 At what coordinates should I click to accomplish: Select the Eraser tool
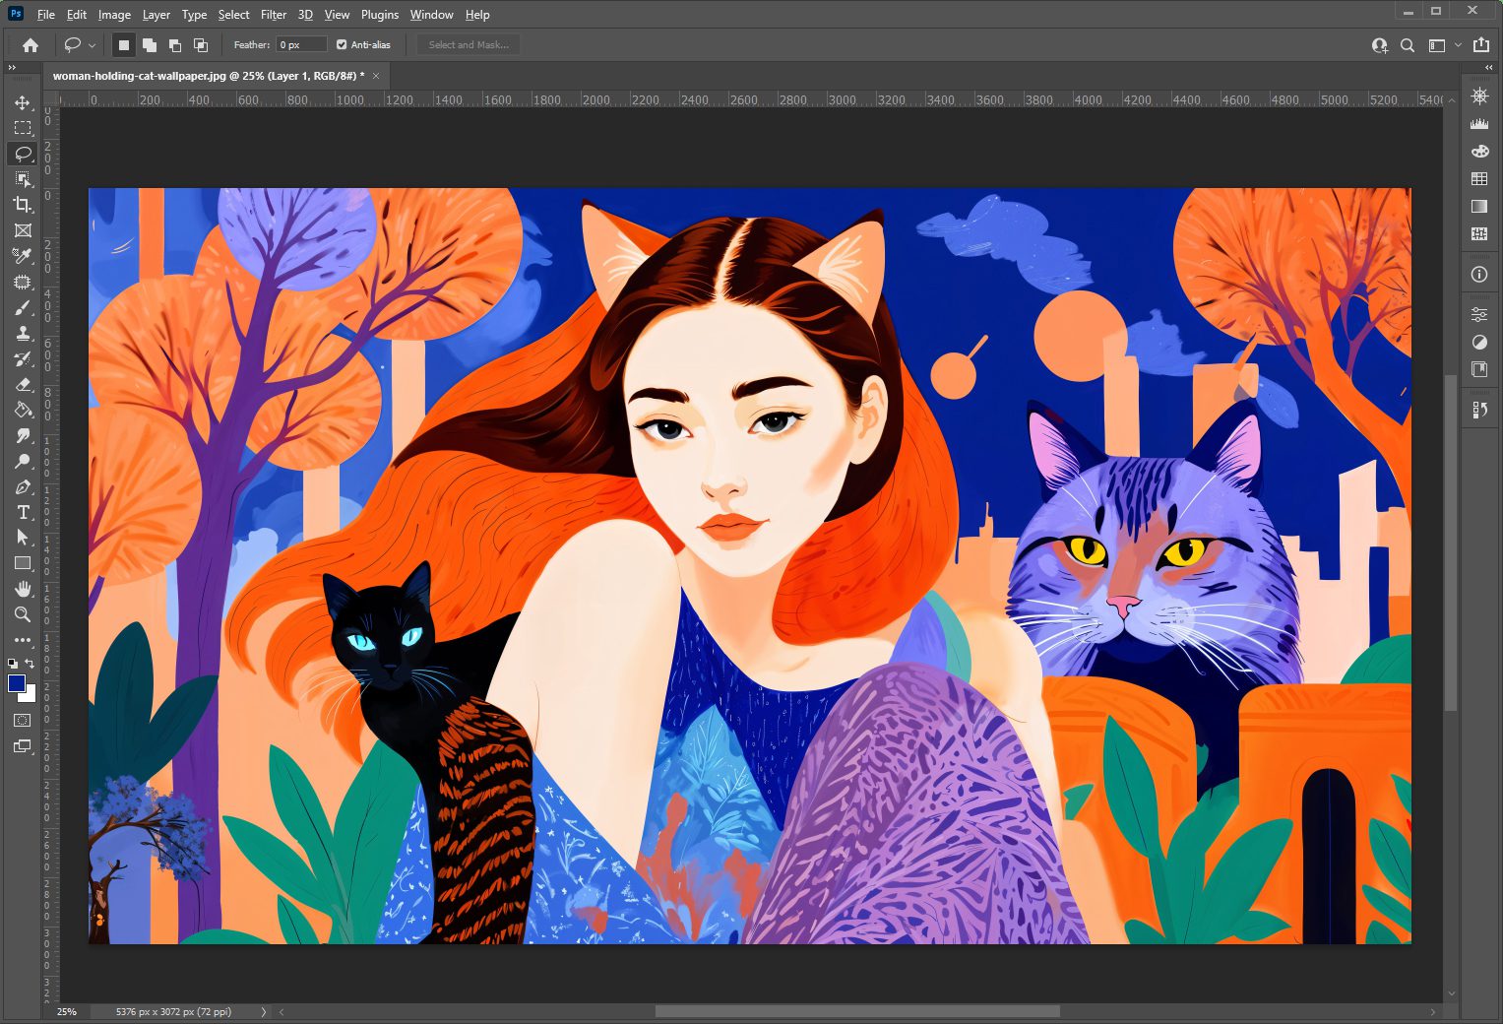(x=23, y=385)
